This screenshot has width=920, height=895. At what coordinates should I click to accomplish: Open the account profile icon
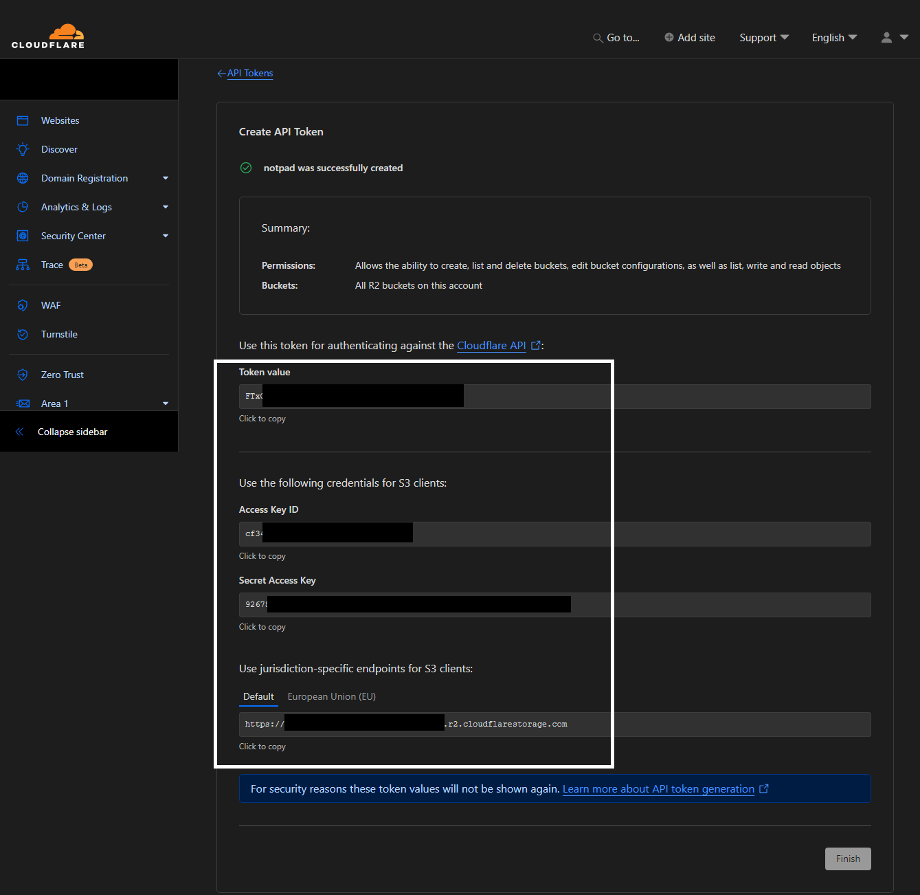pyautogui.click(x=886, y=38)
